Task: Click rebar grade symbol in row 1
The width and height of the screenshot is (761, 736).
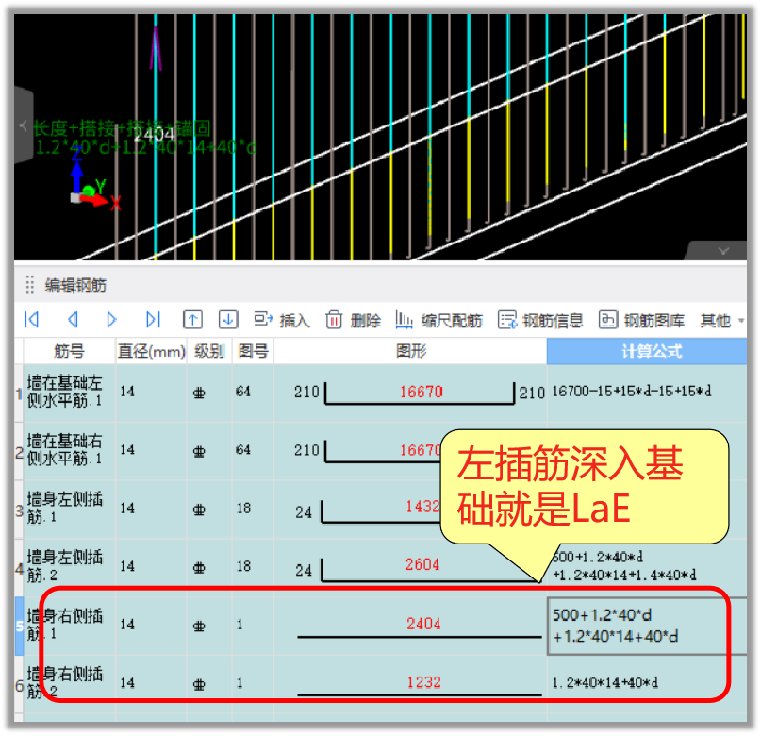Action: point(199,393)
